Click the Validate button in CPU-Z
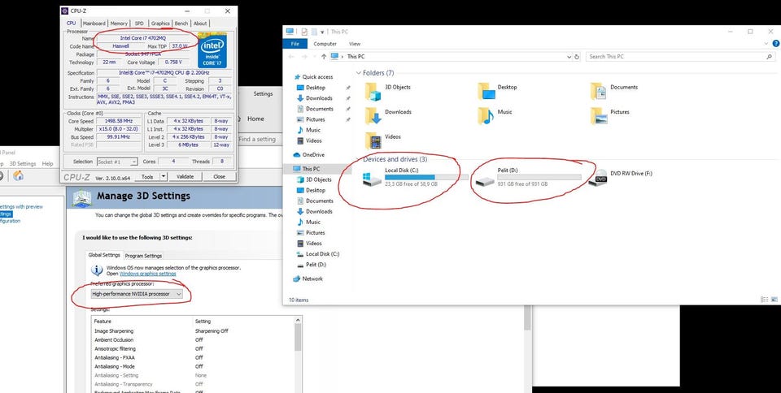This screenshot has width=781, height=393. (185, 176)
